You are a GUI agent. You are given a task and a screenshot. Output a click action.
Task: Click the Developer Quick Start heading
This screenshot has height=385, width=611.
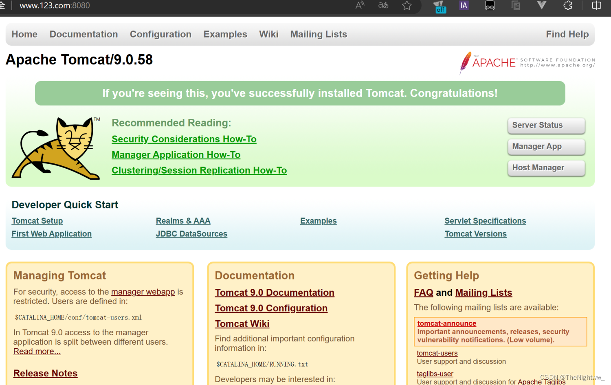point(65,205)
